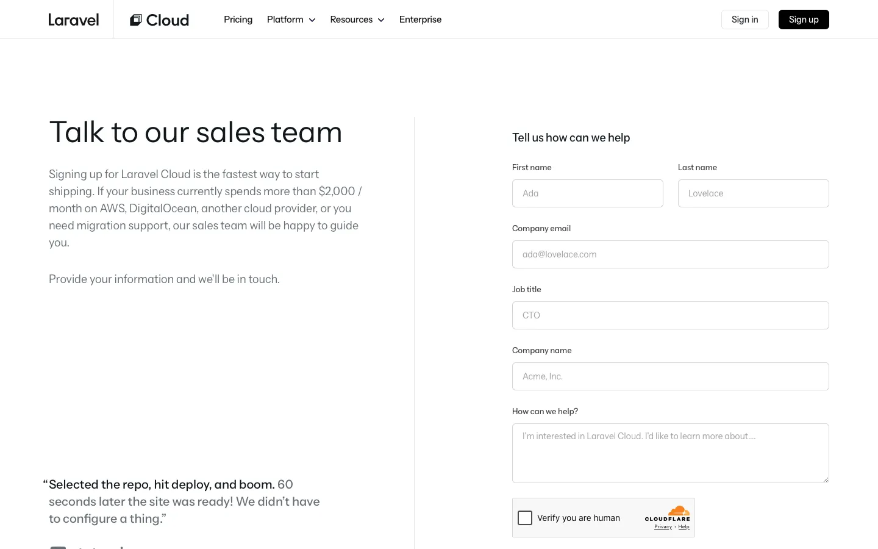The height and width of the screenshot is (549, 878).
Task: Click the 'Company name' label
Action: tap(542, 351)
